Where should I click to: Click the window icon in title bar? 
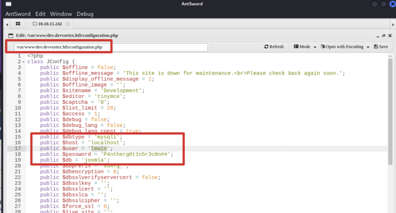click(8, 4)
